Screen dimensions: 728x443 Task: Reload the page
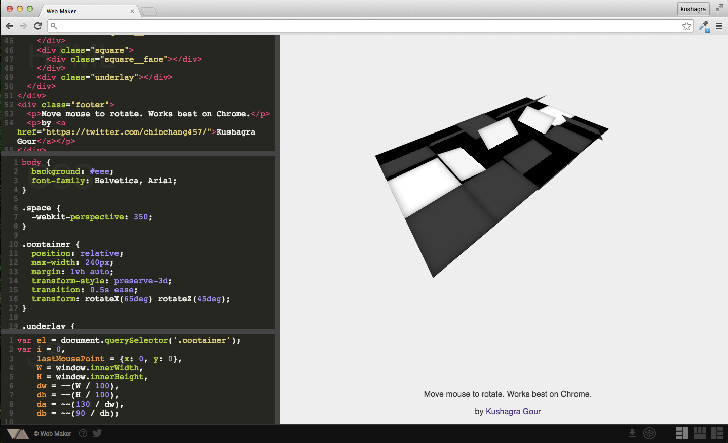(37, 26)
